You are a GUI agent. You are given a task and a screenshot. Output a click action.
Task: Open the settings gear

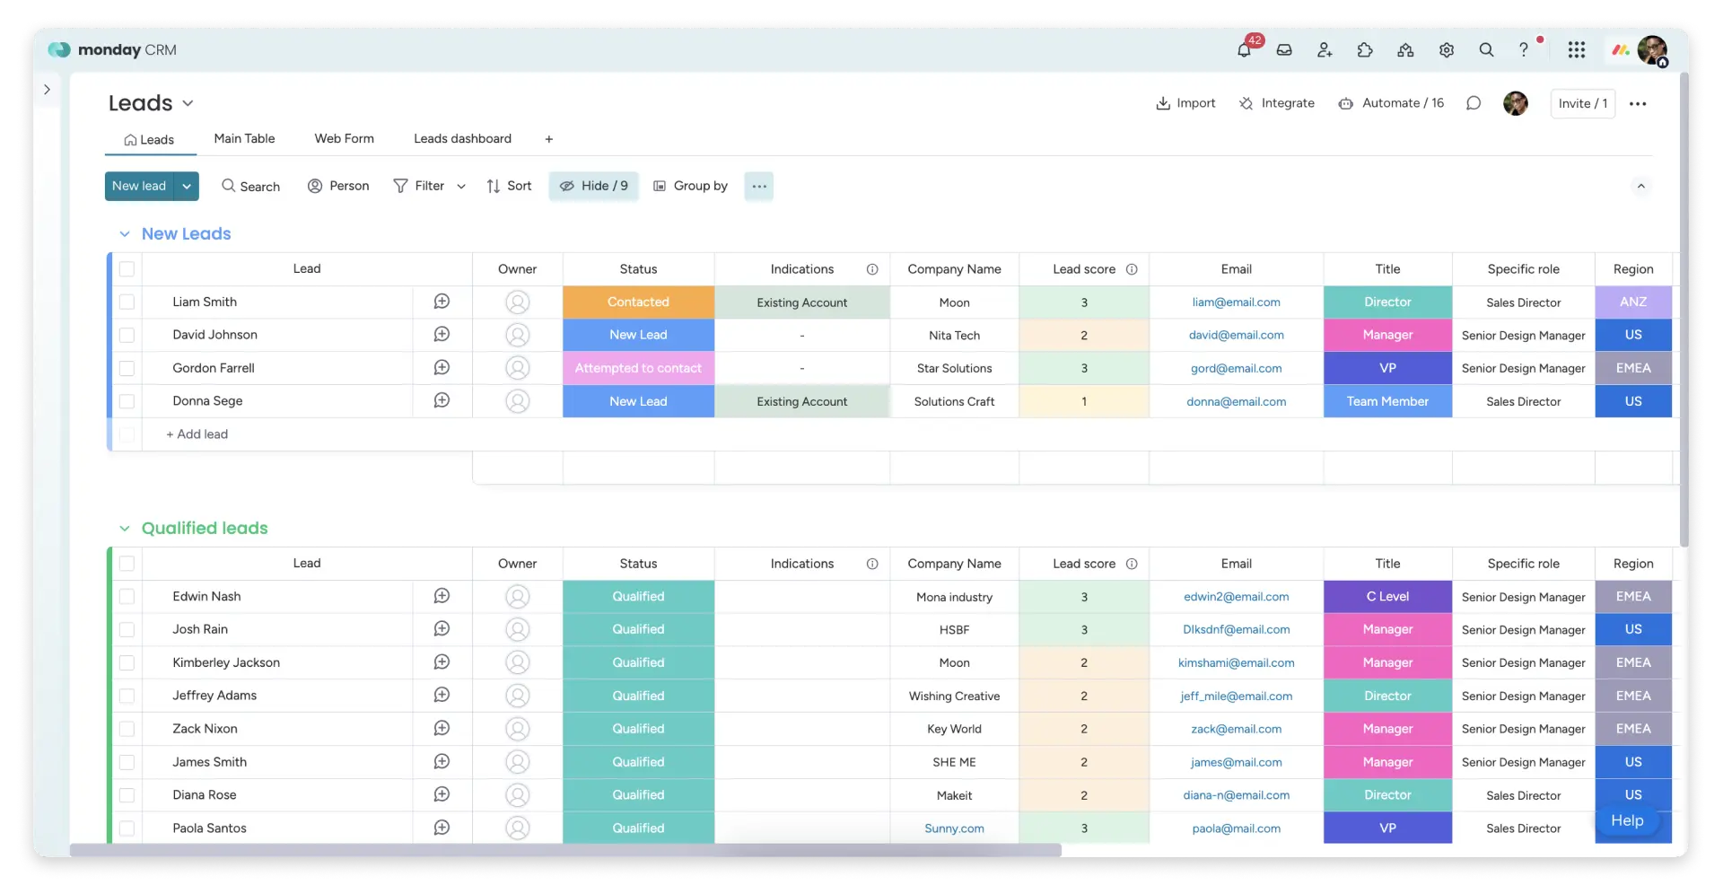1447,50
